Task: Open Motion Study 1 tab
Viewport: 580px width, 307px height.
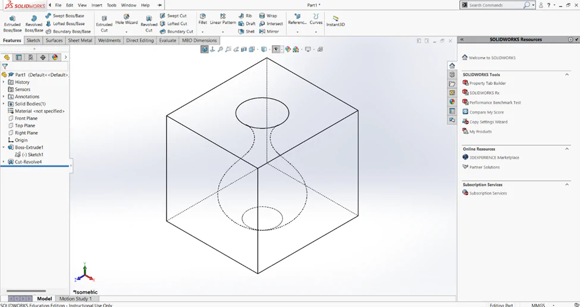Action: click(76, 299)
